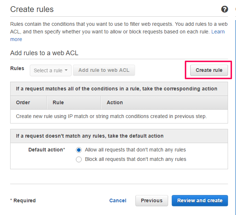The width and height of the screenshot is (236, 215).
Task: Click the Action column header
Action: point(115,102)
